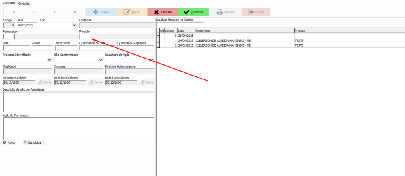The height and width of the screenshot is (176, 405).
Task: Click the next record arrow
Action: pyautogui.click(x=55, y=12)
